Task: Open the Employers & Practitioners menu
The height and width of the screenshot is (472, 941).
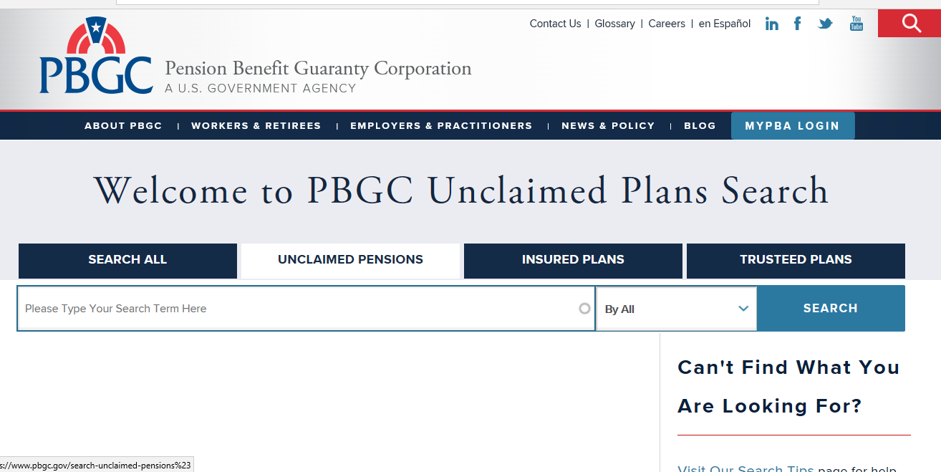Action: click(441, 125)
